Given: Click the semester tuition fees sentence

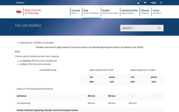Looking at the screenshot, I should 89,47.
